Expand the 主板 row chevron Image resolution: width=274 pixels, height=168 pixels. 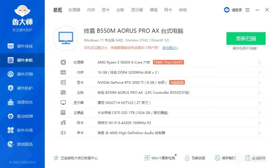point(259,92)
